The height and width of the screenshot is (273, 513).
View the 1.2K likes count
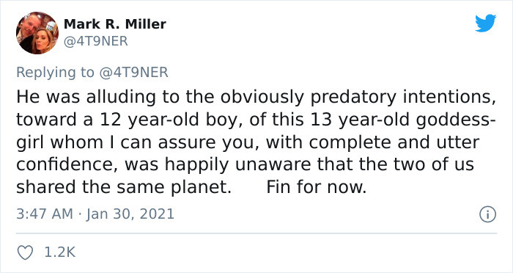59,252
